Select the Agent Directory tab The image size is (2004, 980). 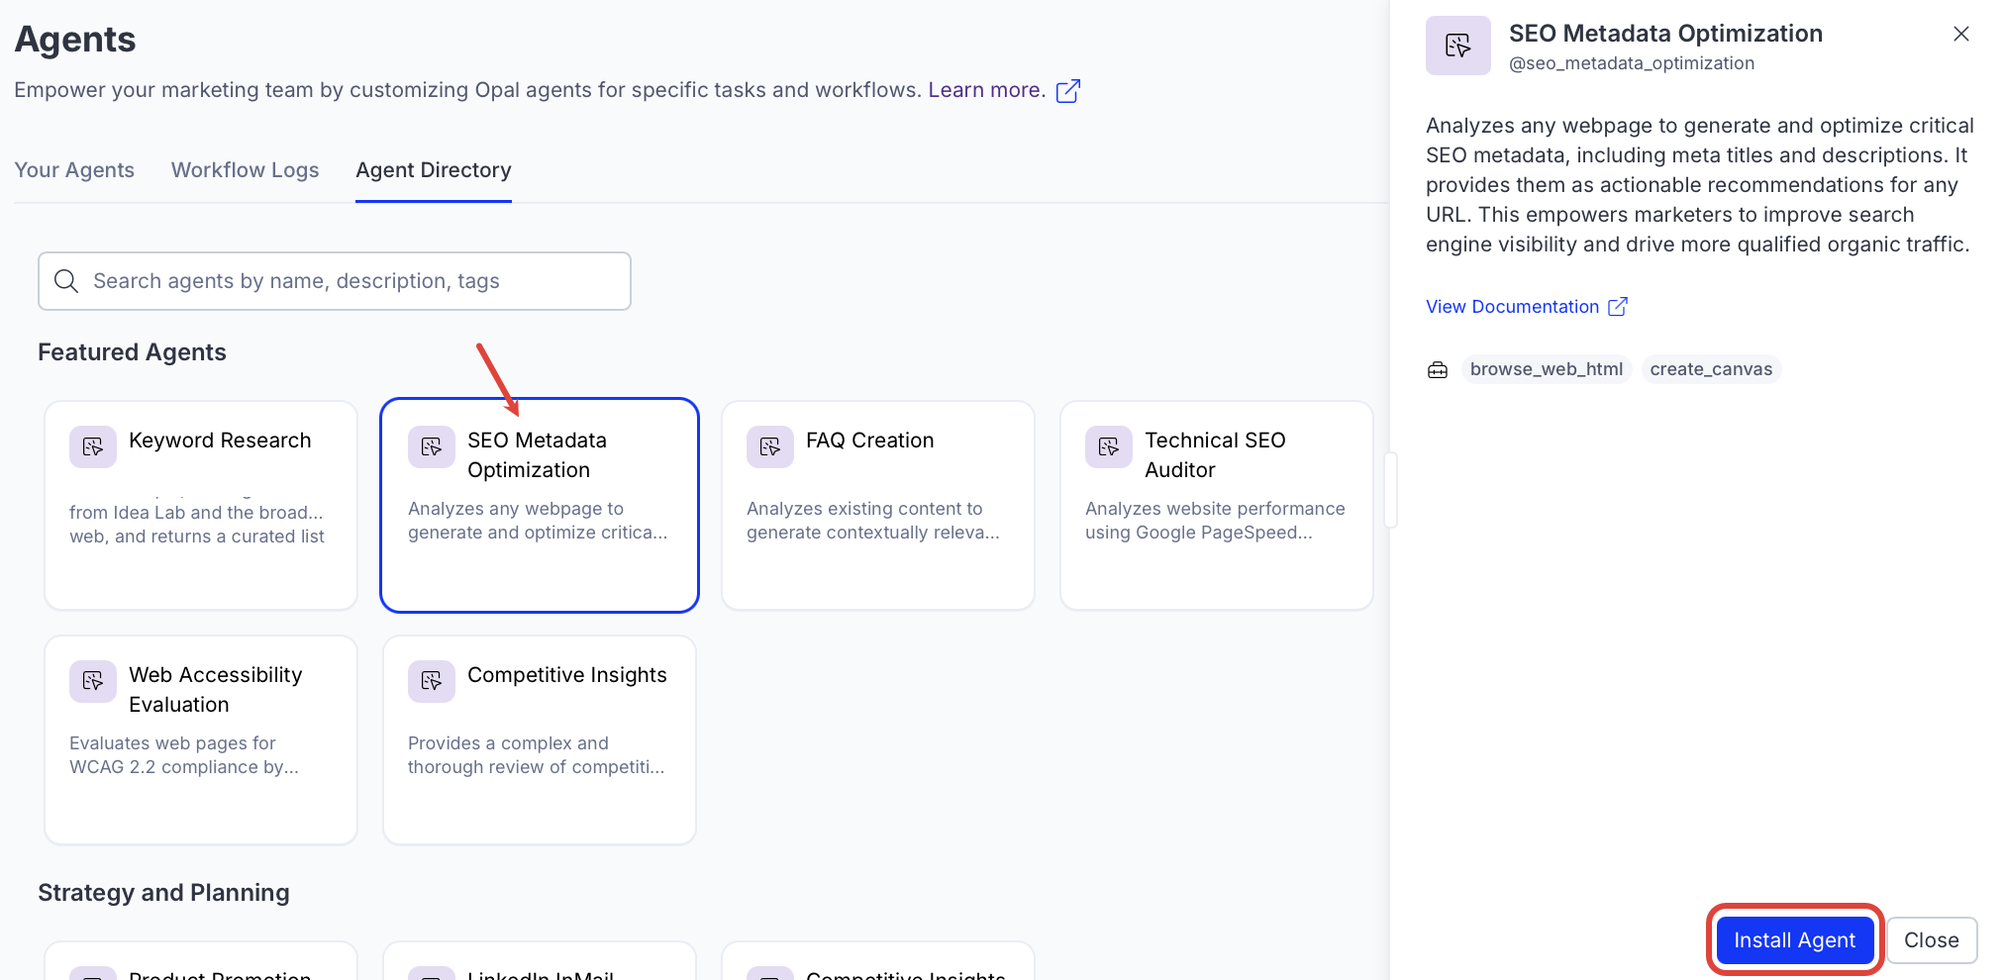[434, 170]
